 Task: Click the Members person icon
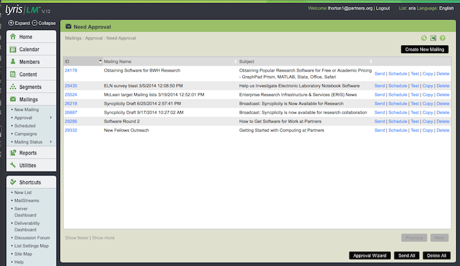pyautogui.click(x=13, y=61)
